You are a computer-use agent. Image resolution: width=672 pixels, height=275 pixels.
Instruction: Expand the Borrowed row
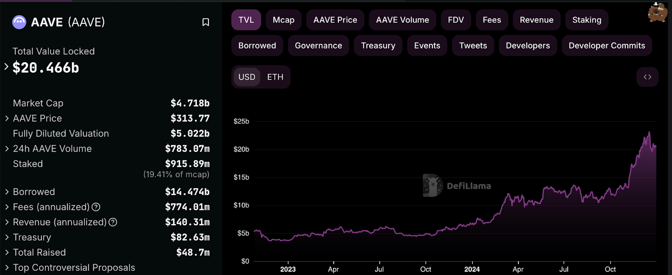[7, 192]
